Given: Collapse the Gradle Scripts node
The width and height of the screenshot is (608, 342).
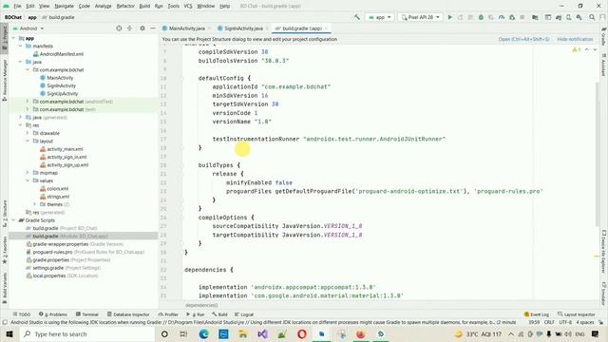Looking at the screenshot, I should coord(13,220).
